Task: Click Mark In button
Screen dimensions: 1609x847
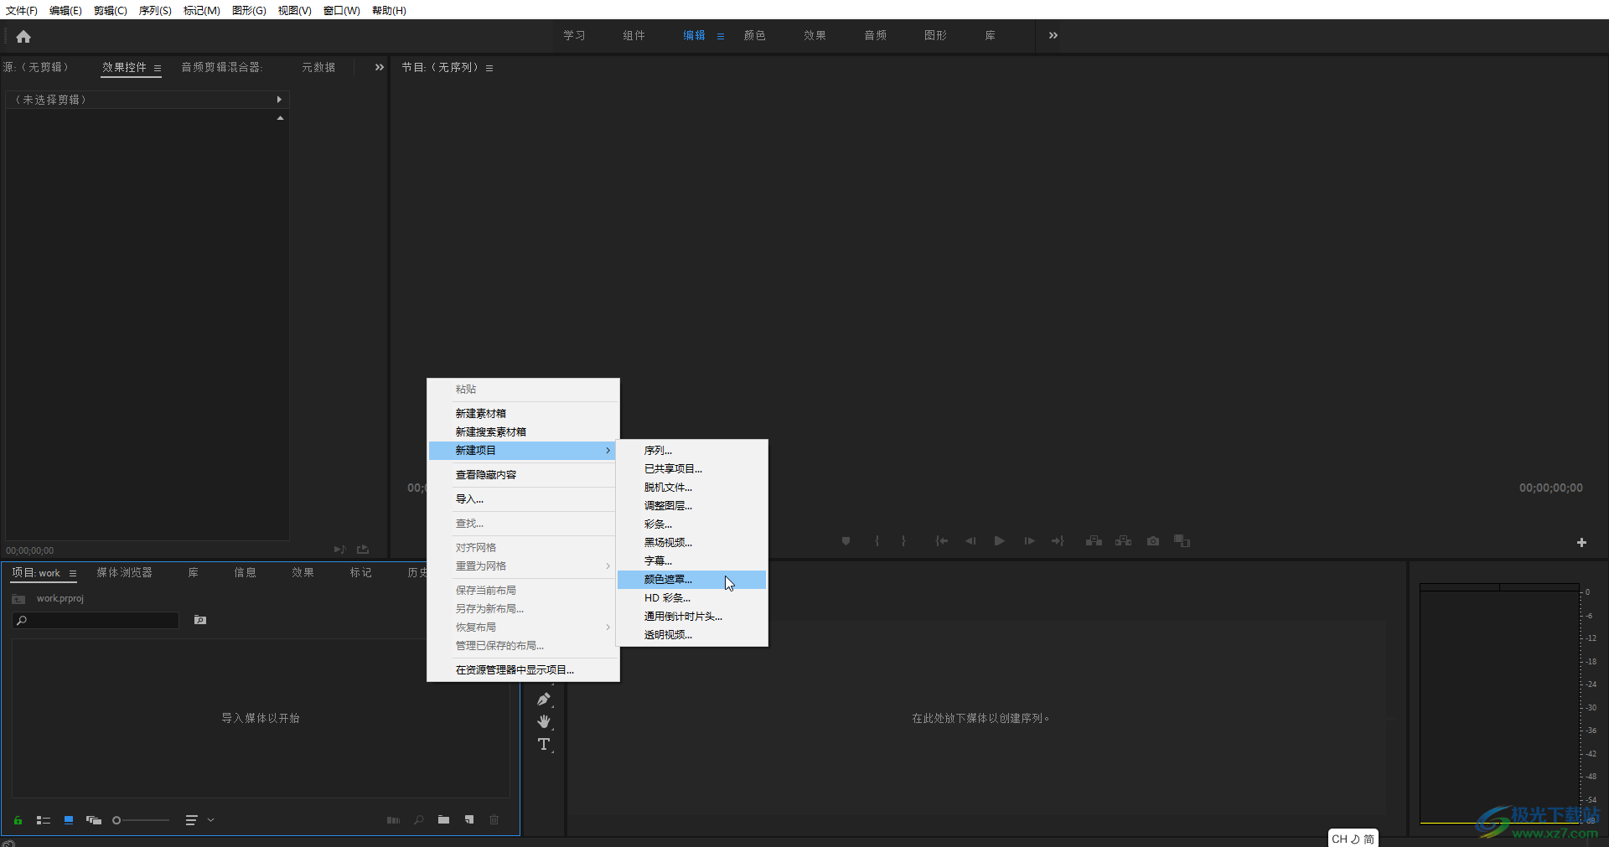Action: click(877, 541)
